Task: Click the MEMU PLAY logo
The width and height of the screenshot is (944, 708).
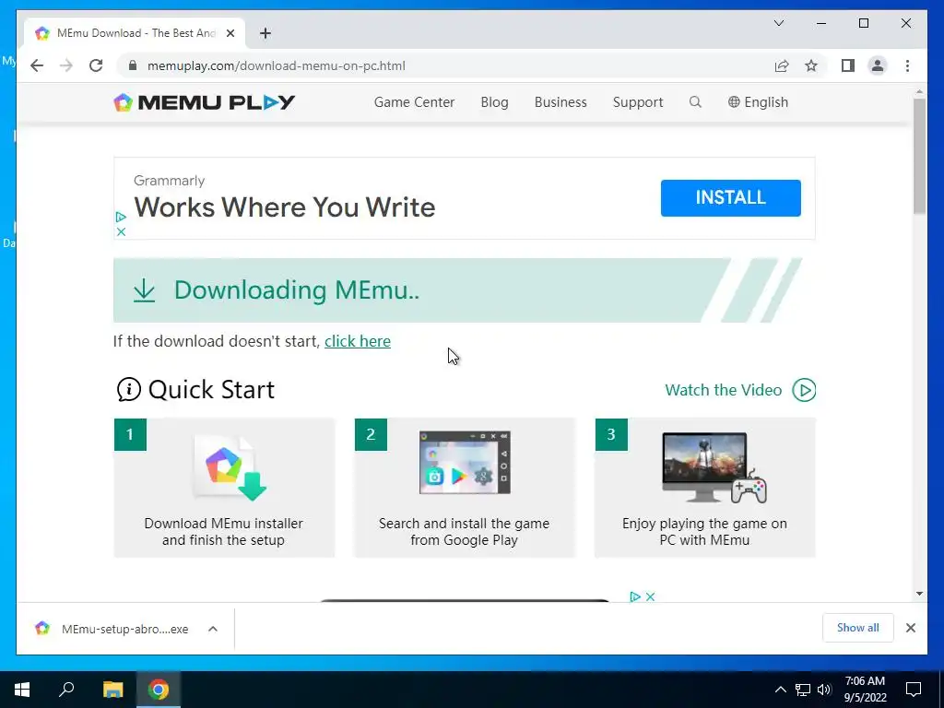Action: (204, 102)
